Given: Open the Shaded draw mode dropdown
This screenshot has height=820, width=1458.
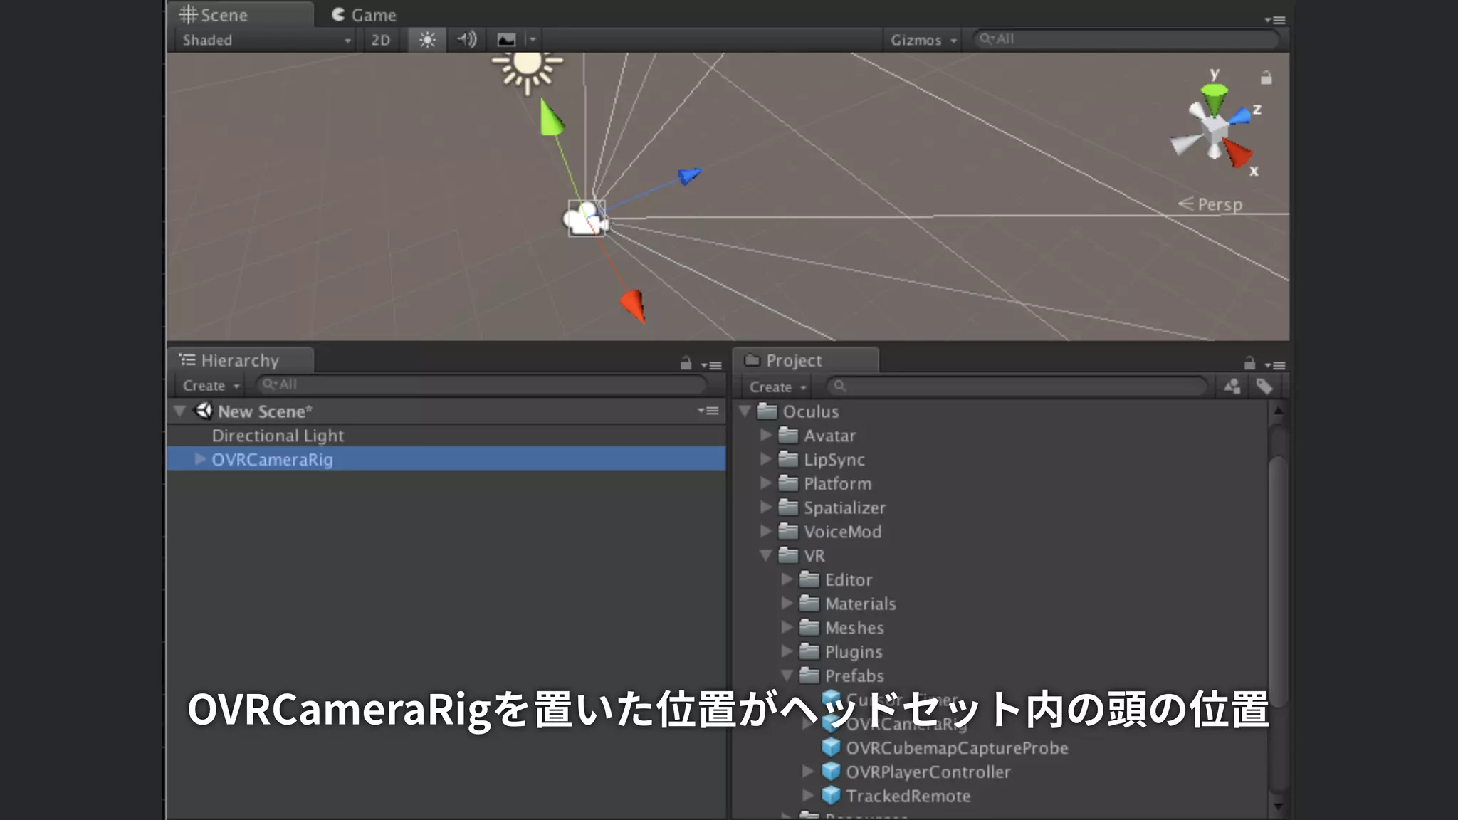Looking at the screenshot, I should (x=266, y=40).
